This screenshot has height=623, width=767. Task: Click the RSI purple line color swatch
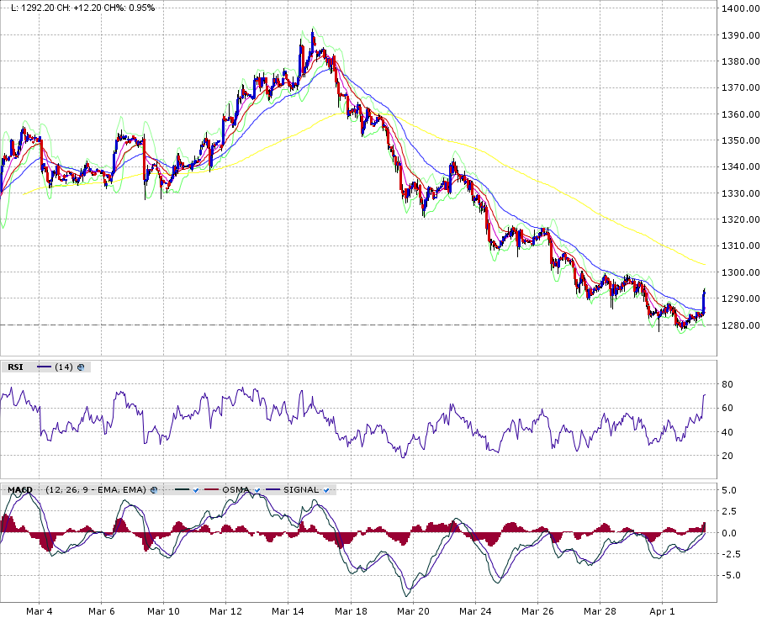click(x=44, y=367)
